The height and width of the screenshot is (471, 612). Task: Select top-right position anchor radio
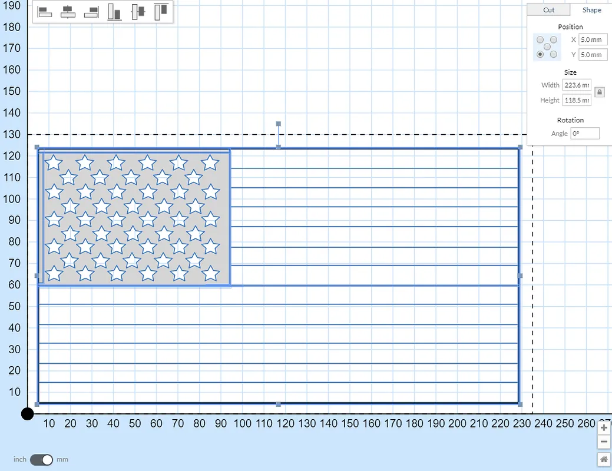tap(554, 40)
